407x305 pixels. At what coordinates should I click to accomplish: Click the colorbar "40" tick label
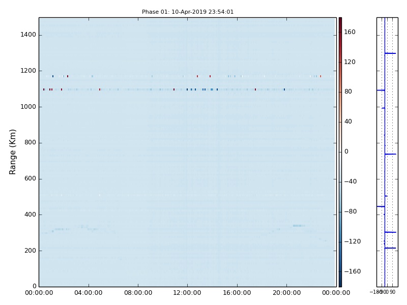(348, 121)
